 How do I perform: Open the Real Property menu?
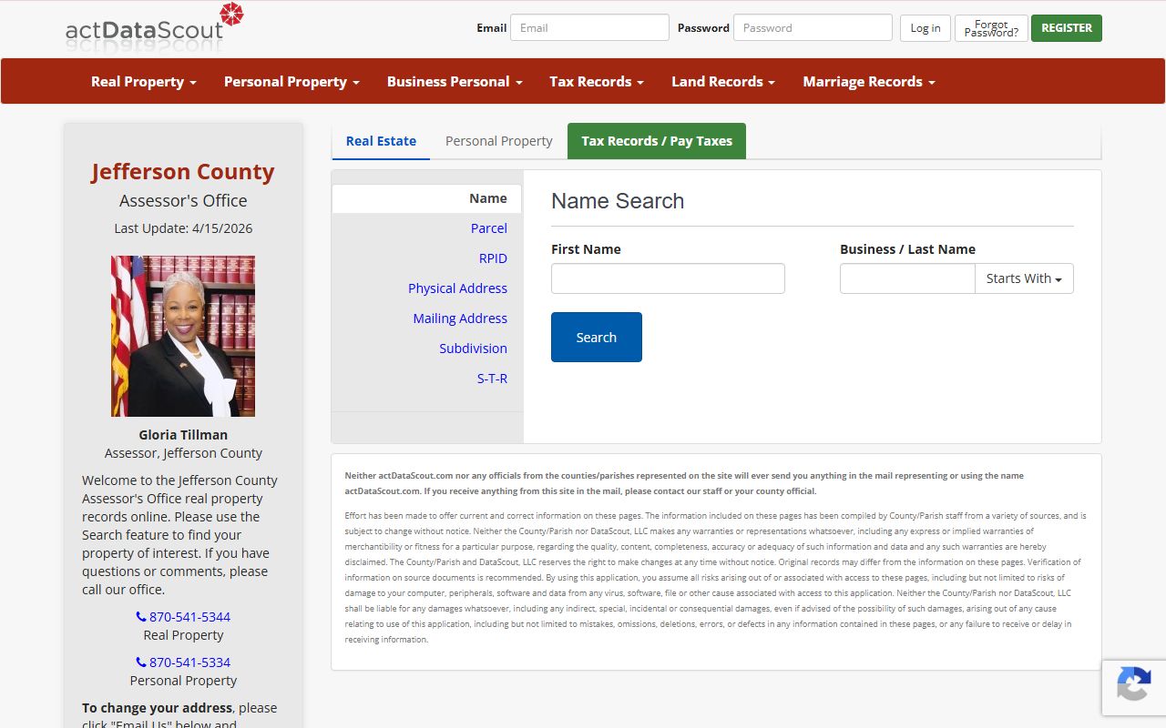[144, 81]
